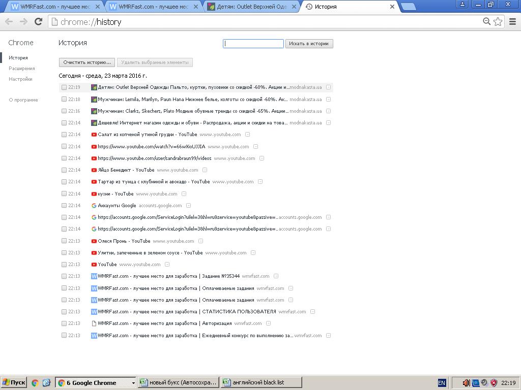The height and width of the screenshot is (390, 521).
Task: Tick checkbox for 'Детям: Outlet Верхней Одежды' entry
Action: 64,87
